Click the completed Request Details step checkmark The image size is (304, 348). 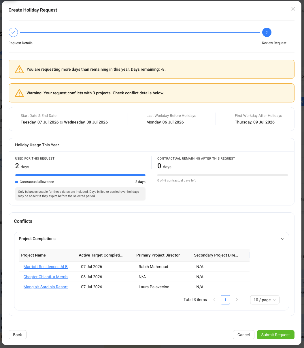(13, 32)
